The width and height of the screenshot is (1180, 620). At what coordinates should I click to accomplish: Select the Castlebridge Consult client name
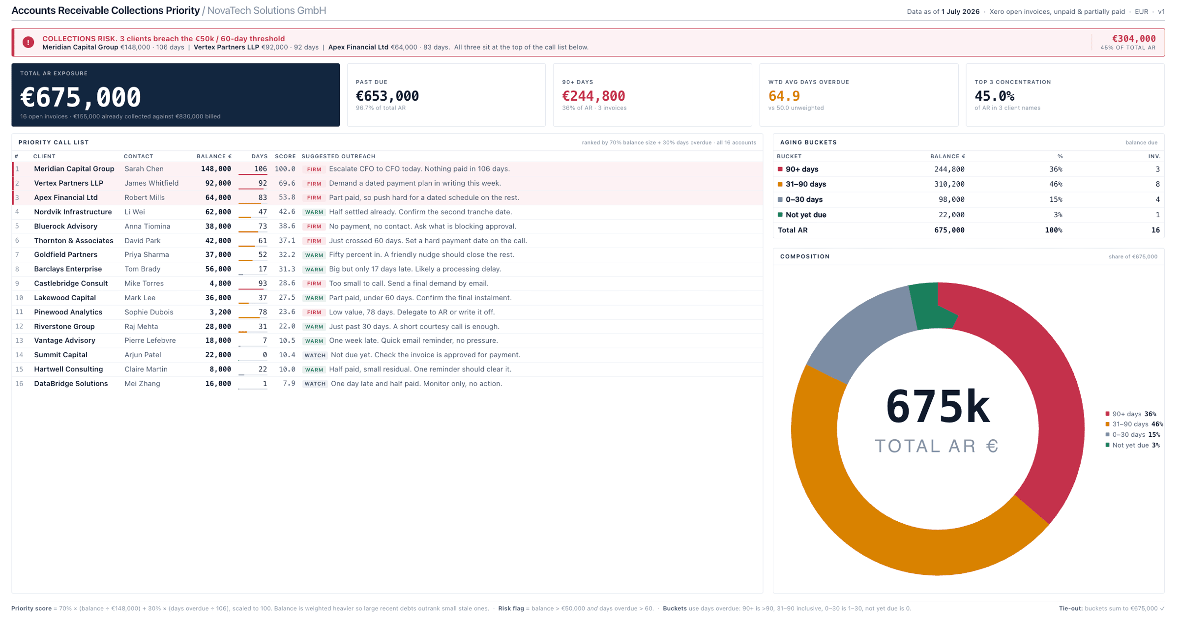click(71, 283)
